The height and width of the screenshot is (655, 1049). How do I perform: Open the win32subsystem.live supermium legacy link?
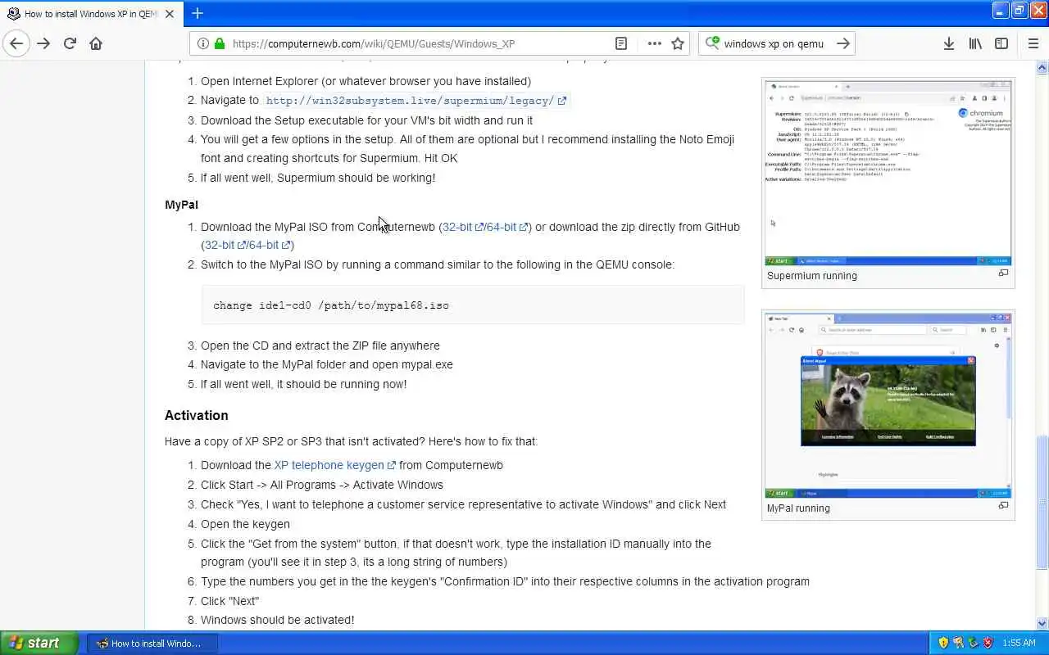[x=416, y=101]
